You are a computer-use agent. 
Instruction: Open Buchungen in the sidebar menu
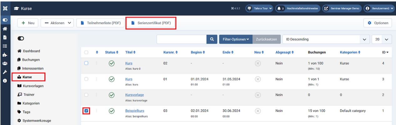coord(31,60)
